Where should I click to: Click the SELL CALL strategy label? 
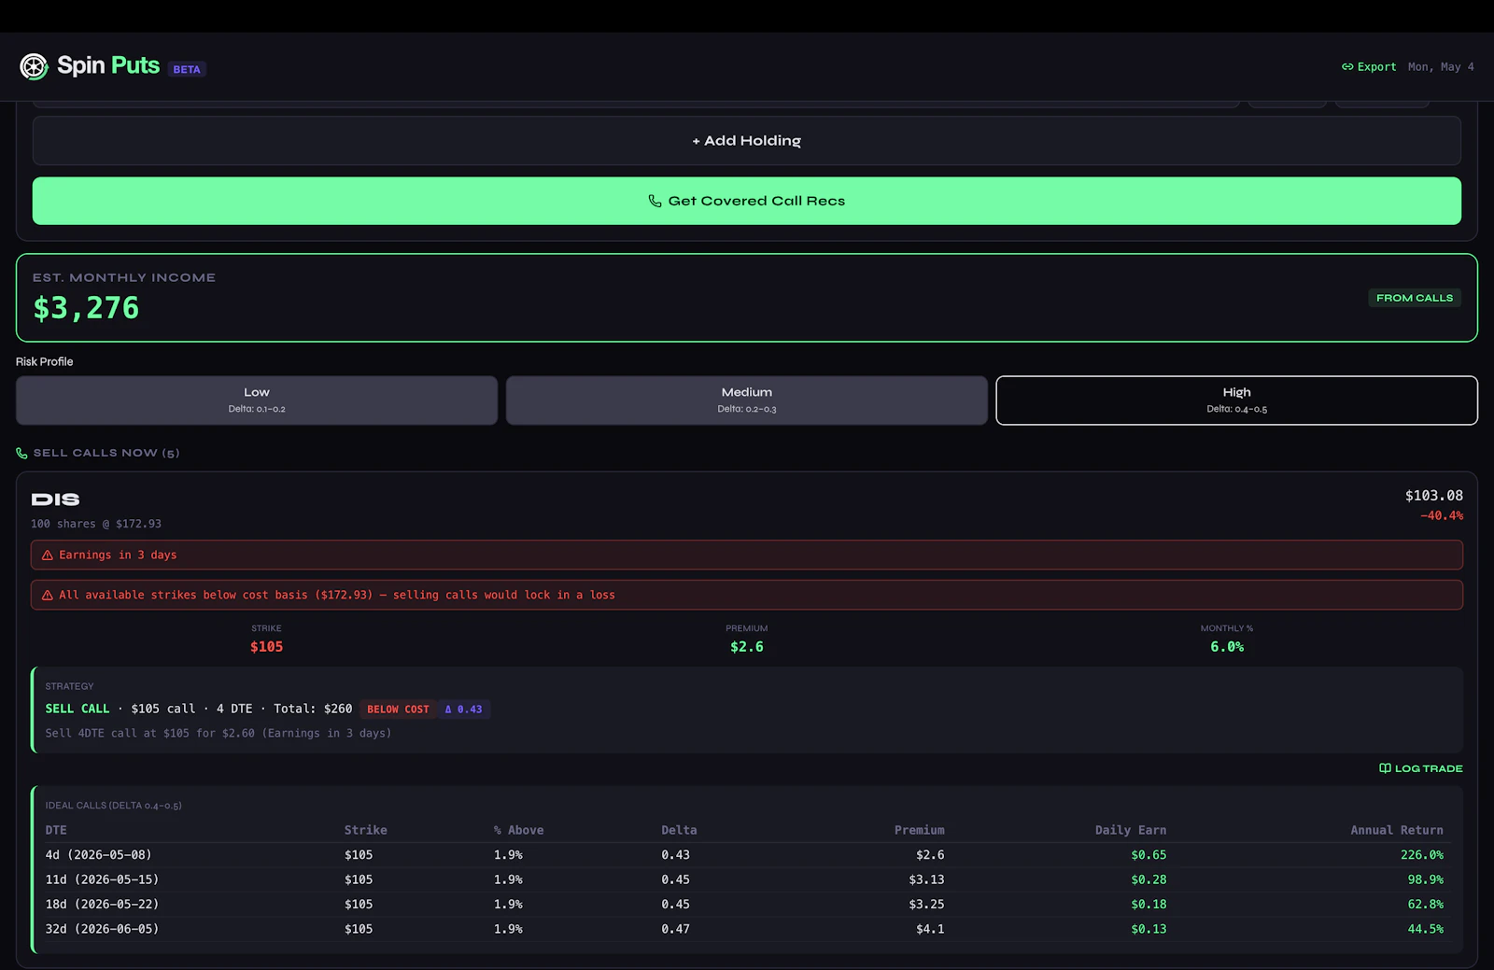78,710
